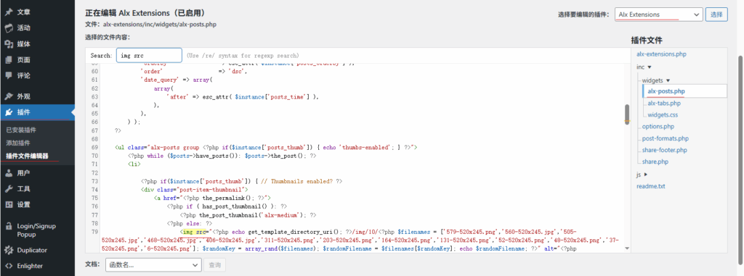Click the Login/Signup Popup lock icon
The width and height of the screenshot is (744, 276).
coord(9,226)
